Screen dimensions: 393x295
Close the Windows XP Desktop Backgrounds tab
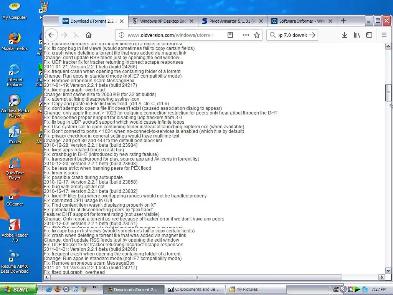(192, 21)
